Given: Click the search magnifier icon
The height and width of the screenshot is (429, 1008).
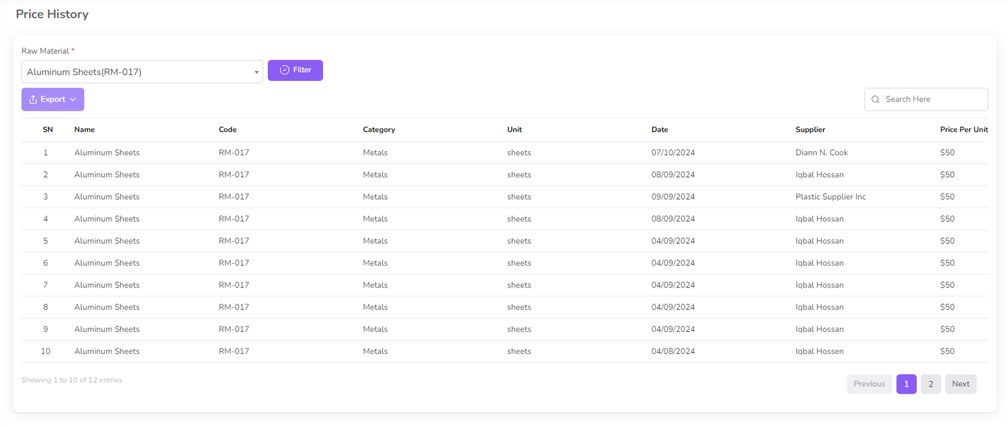Looking at the screenshot, I should pyautogui.click(x=875, y=100).
